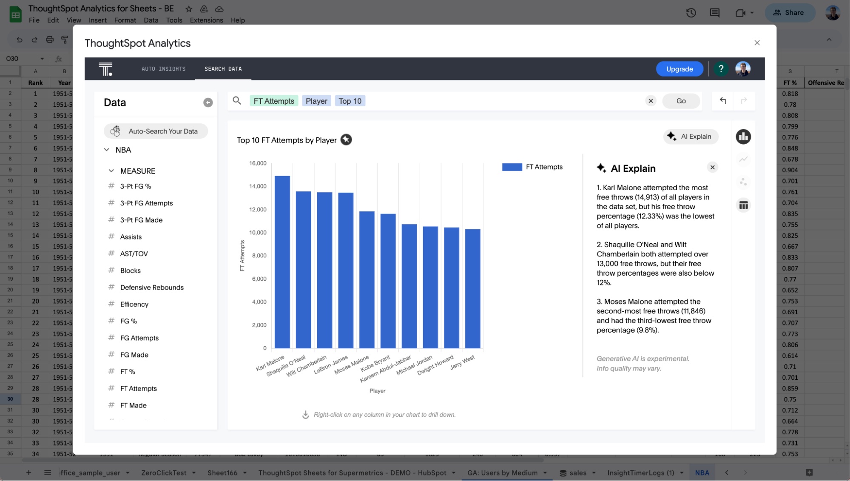Open the user profile avatar in ThoughtSpot
The height and width of the screenshot is (481, 850).
(x=743, y=69)
